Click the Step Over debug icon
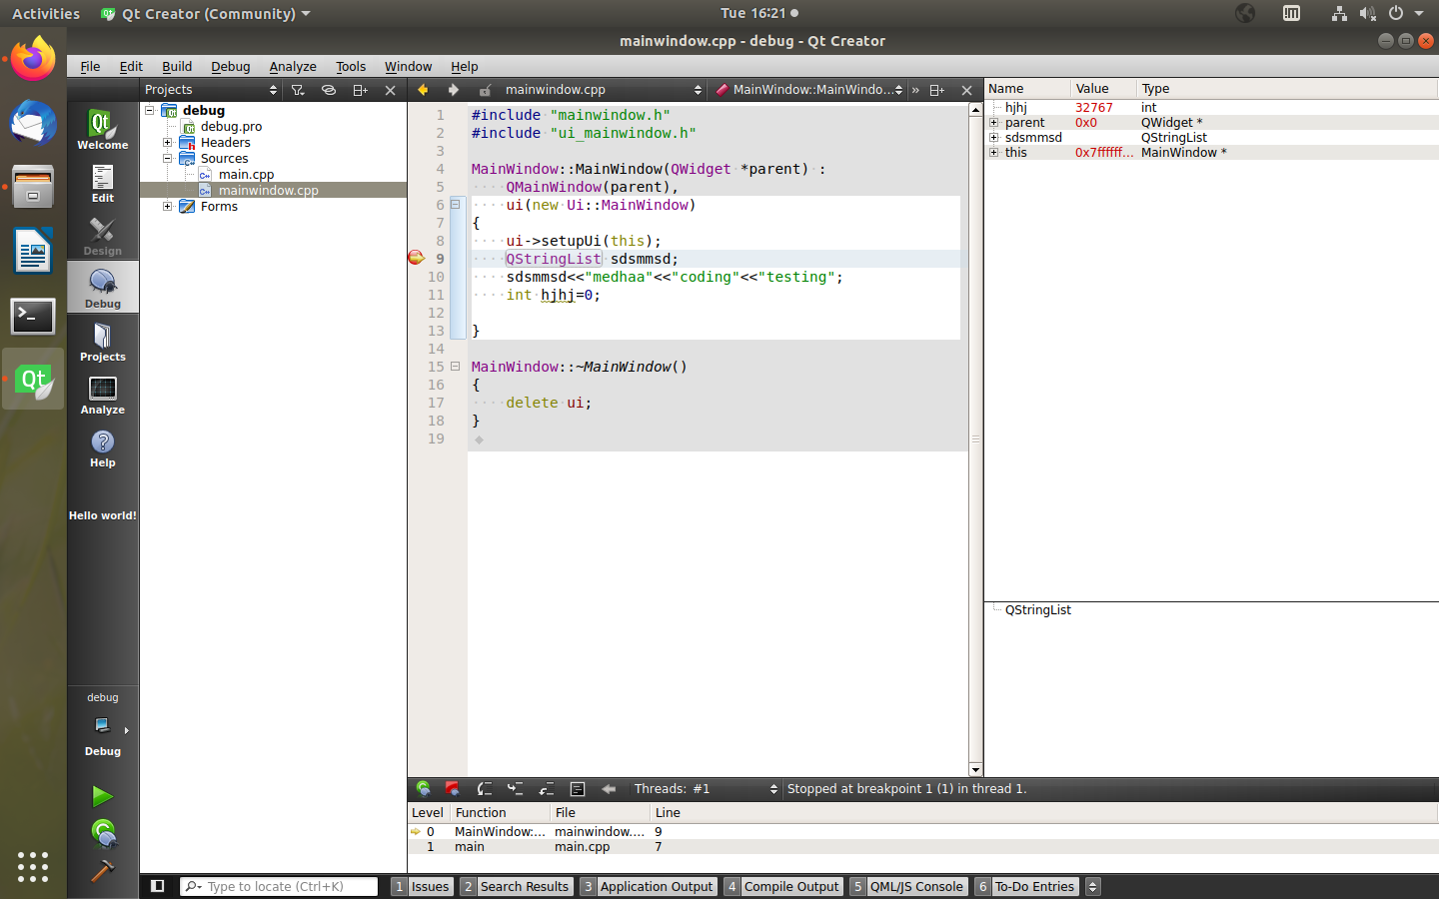 [485, 789]
